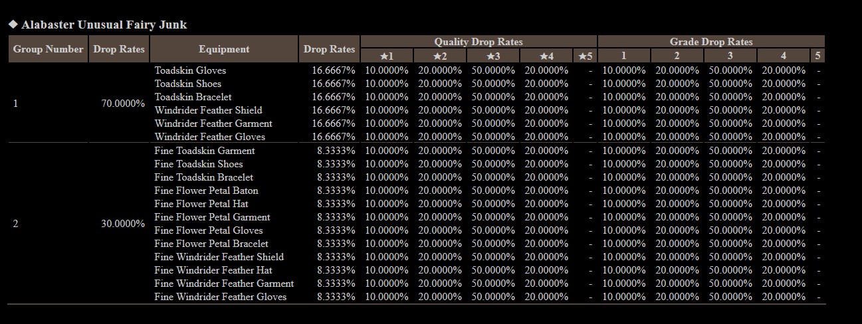The width and height of the screenshot is (862, 324).
Task: Click the Grade 2 column header
Action: (x=677, y=56)
